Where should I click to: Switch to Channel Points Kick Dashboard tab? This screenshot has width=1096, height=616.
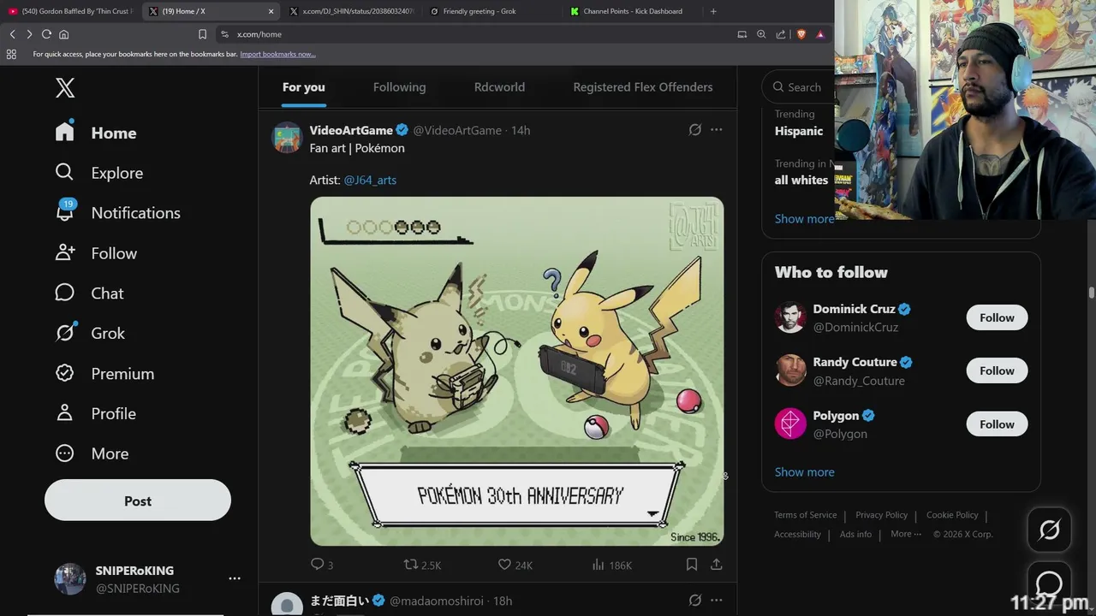(x=634, y=11)
